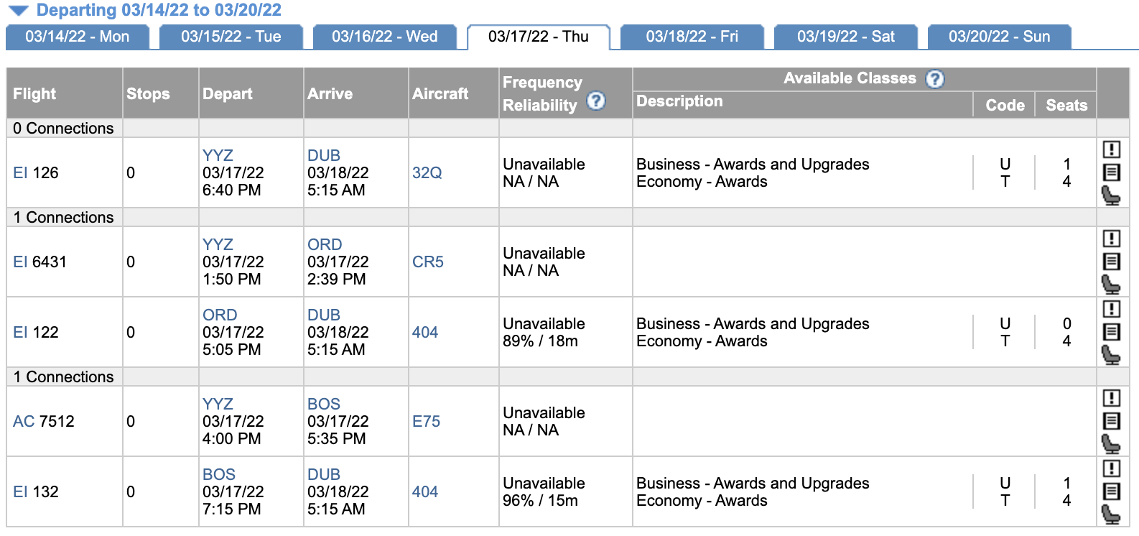
Task: Select the 03/18/22 - Fri tab
Action: tap(692, 37)
